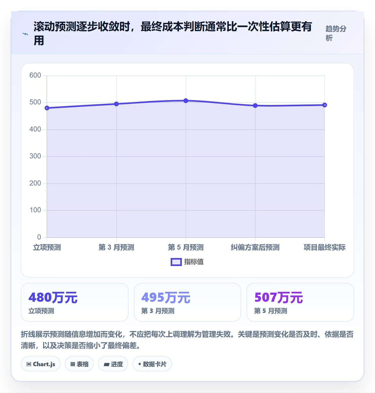Click the 项目最终实际 x-axis label

pyautogui.click(x=325, y=247)
